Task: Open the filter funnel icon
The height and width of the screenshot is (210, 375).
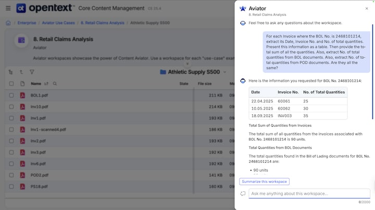Action: [32, 72]
